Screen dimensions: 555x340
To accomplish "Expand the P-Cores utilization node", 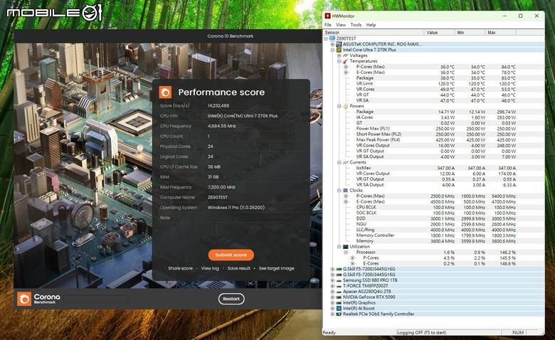I will (352, 258).
